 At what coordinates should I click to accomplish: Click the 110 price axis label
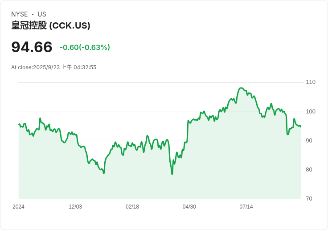pyautogui.click(x=311, y=82)
